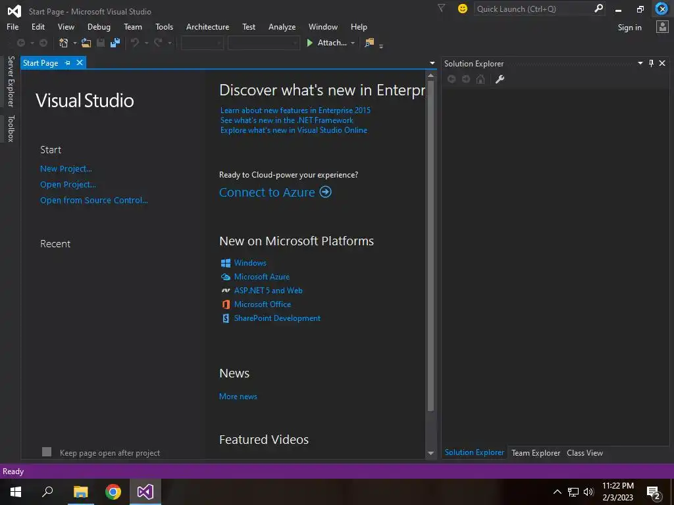The image size is (674, 505).
Task: Open Google Chrome from the taskbar
Action: click(x=113, y=492)
